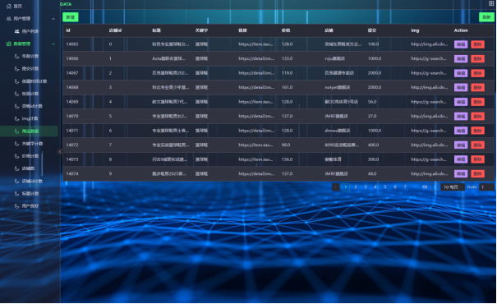Screen dimensions: 497x304
Task: Delete row 14065 with the red button
Action: tap(477, 44)
